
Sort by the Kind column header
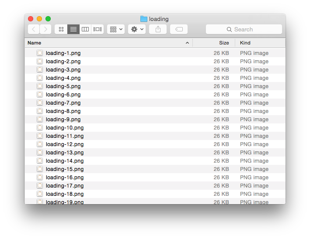pos(260,43)
